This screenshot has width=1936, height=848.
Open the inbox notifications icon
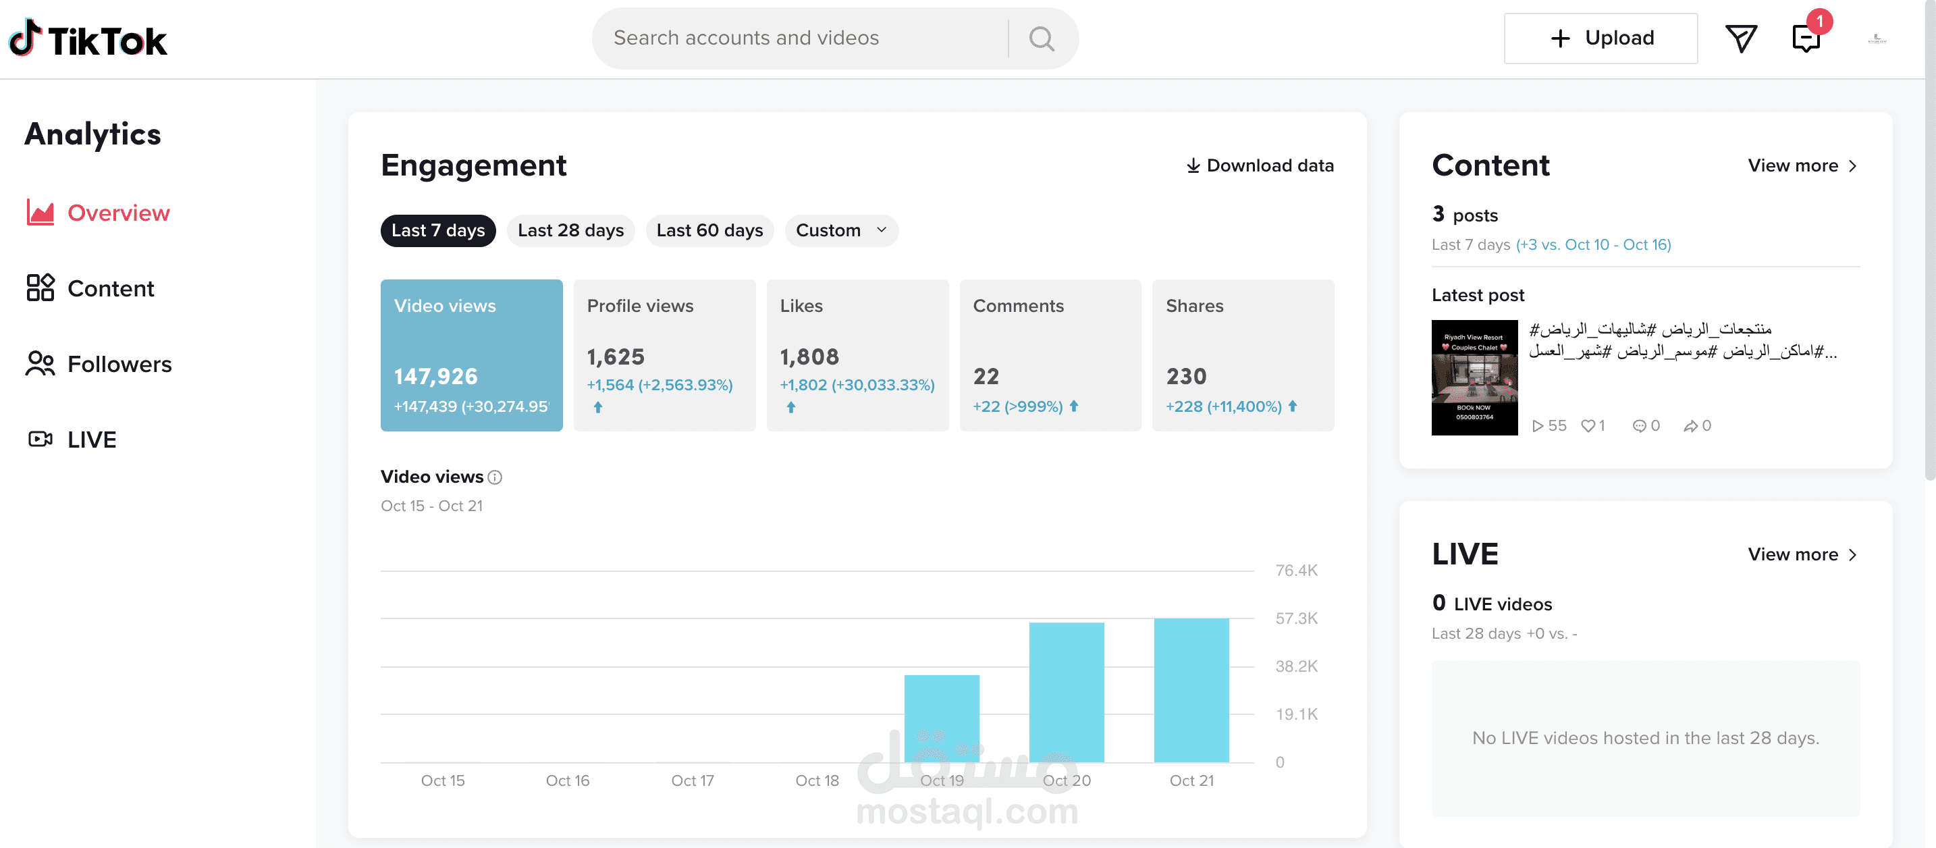1805,38
